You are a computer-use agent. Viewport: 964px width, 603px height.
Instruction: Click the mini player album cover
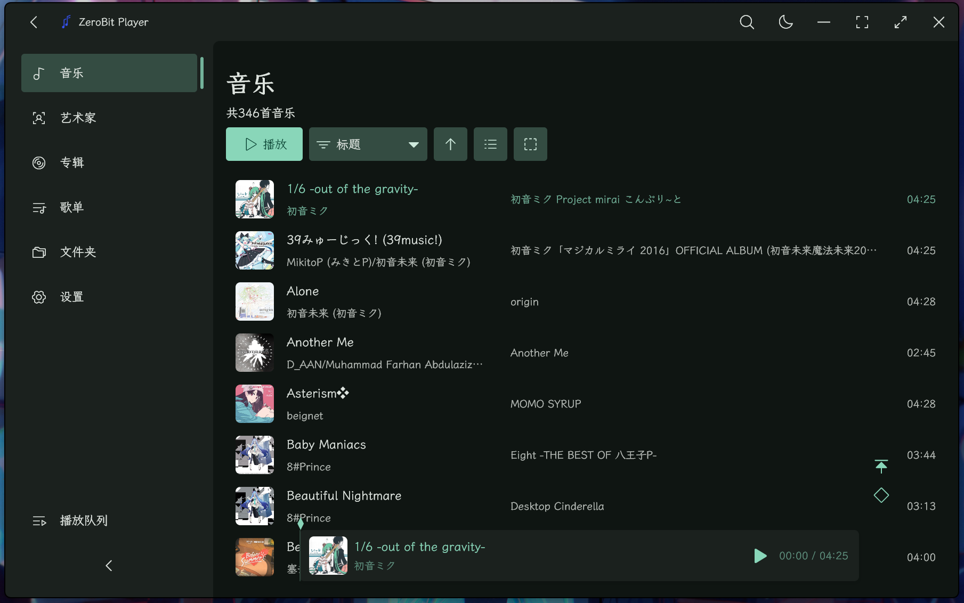point(328,556)
